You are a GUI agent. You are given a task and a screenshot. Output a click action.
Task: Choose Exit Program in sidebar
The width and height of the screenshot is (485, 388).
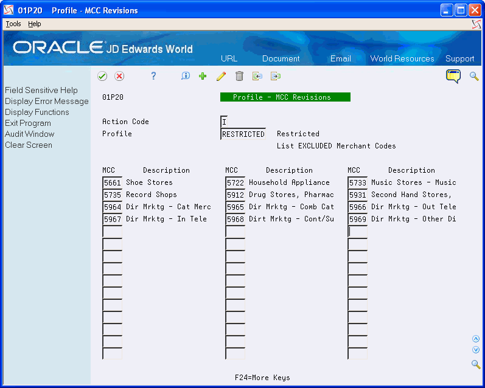click(x=28, y=123)
